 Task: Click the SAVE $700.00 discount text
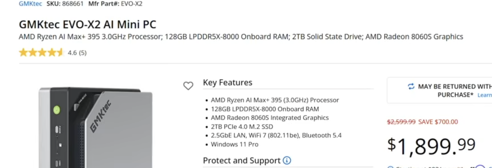(438, 122)
